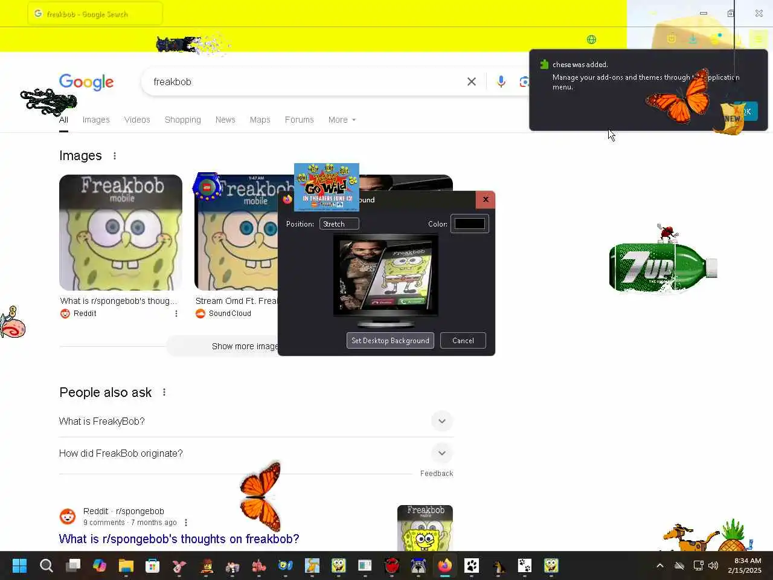Switch to News search tab

pyautogui.click(x=225, y=120)
